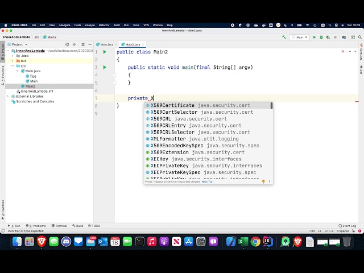Viewport: 364px width, 273px height.
Task: Select Scratches and Consoles node
Action: (33, 101)
